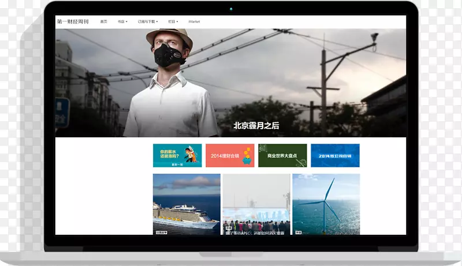Open the red 2014理财合辑 banner
The height and width of the screenshot is (266, 462).
[x=230, y=155]
